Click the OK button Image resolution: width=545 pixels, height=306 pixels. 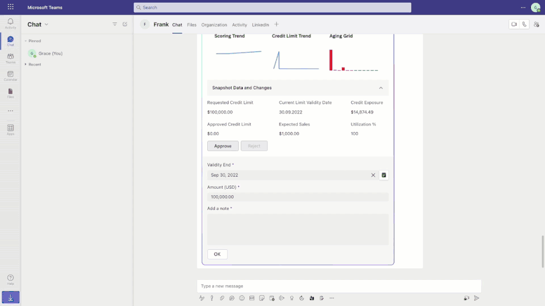click(x=217, y=254)
